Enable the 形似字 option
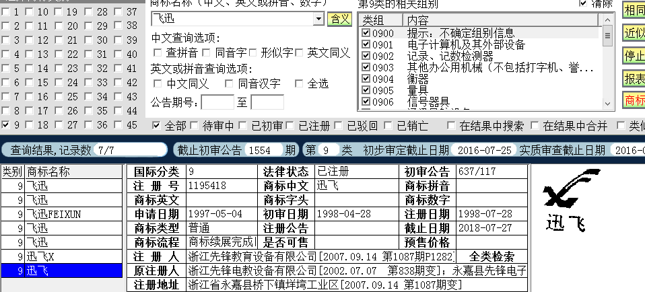Viewport: 645px width, 292px height. [x=252, y=52]
